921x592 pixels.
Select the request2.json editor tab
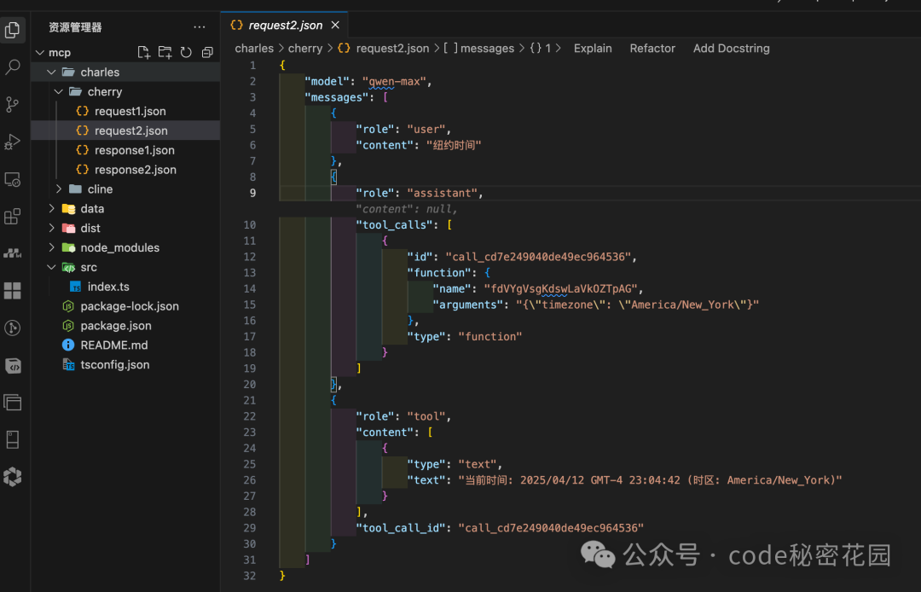[285, 25]
